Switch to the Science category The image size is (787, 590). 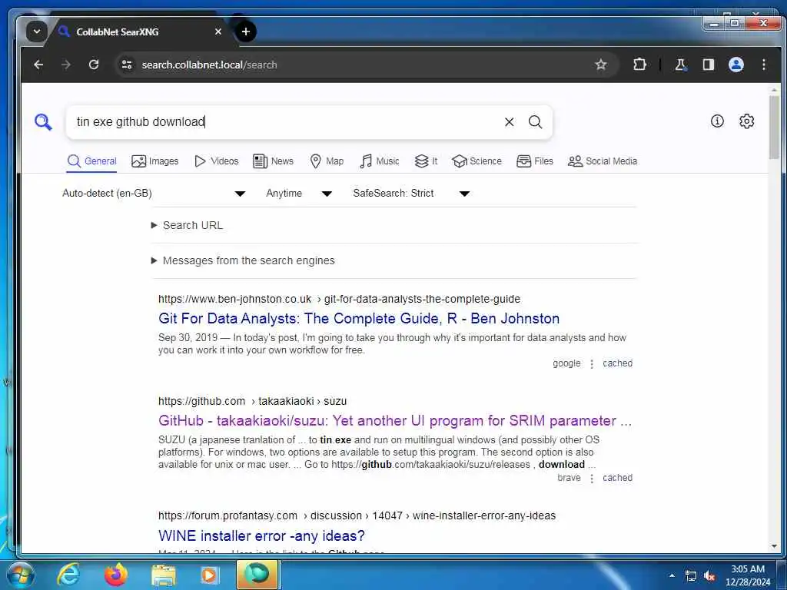click(477, 161)
